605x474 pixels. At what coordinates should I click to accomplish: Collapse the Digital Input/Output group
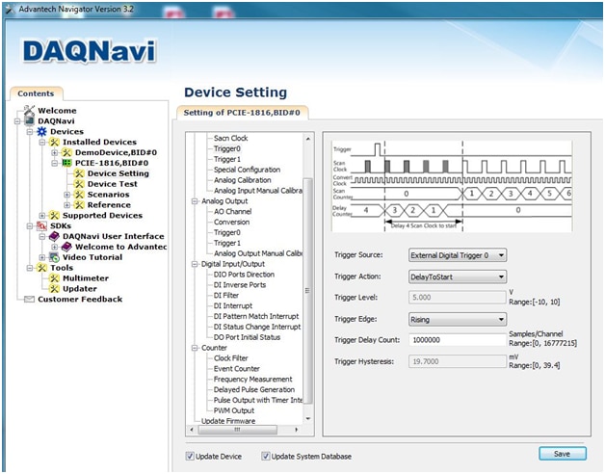(x=195, y=264)
